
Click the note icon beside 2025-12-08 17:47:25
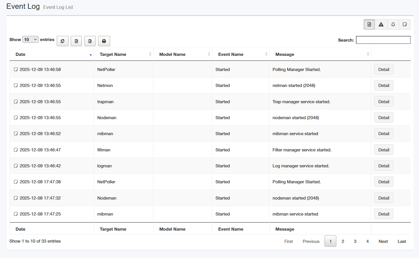[x=16, y=214]
